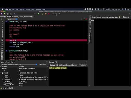
Task: Open the Stack Data tab
Action: coord(10,62)
